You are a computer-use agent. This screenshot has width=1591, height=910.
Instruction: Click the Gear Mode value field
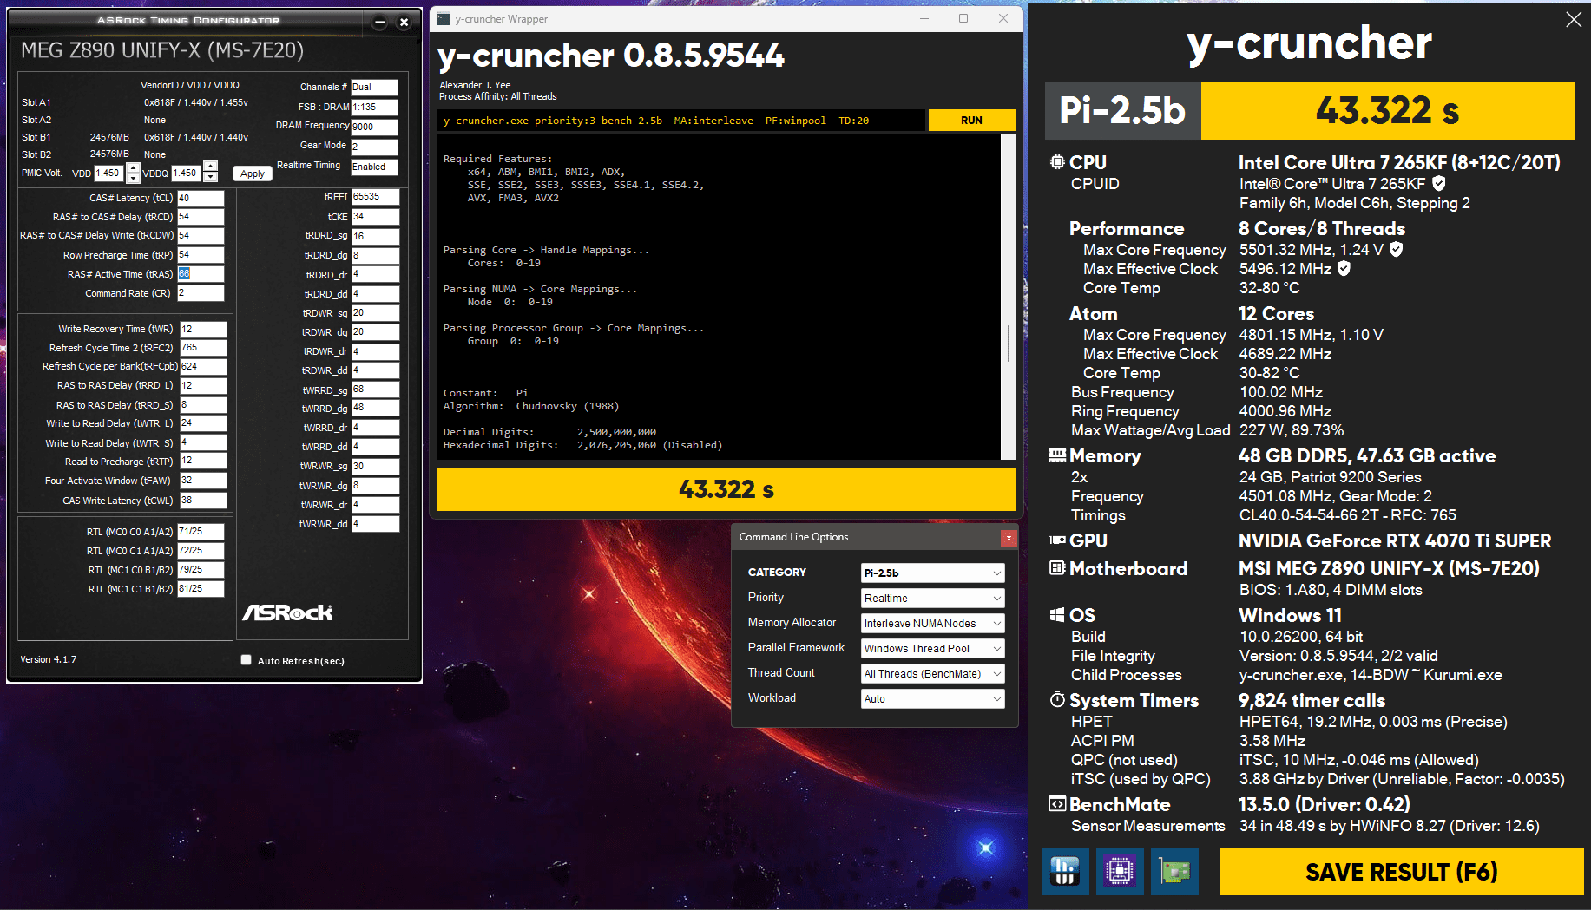[x=374, y=147]
